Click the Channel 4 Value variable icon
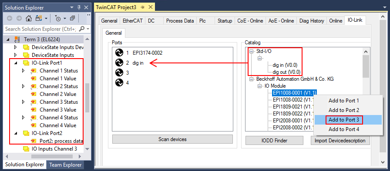This screenshot has width=390, height=171. pyautogui.click(x=33, y=125)
